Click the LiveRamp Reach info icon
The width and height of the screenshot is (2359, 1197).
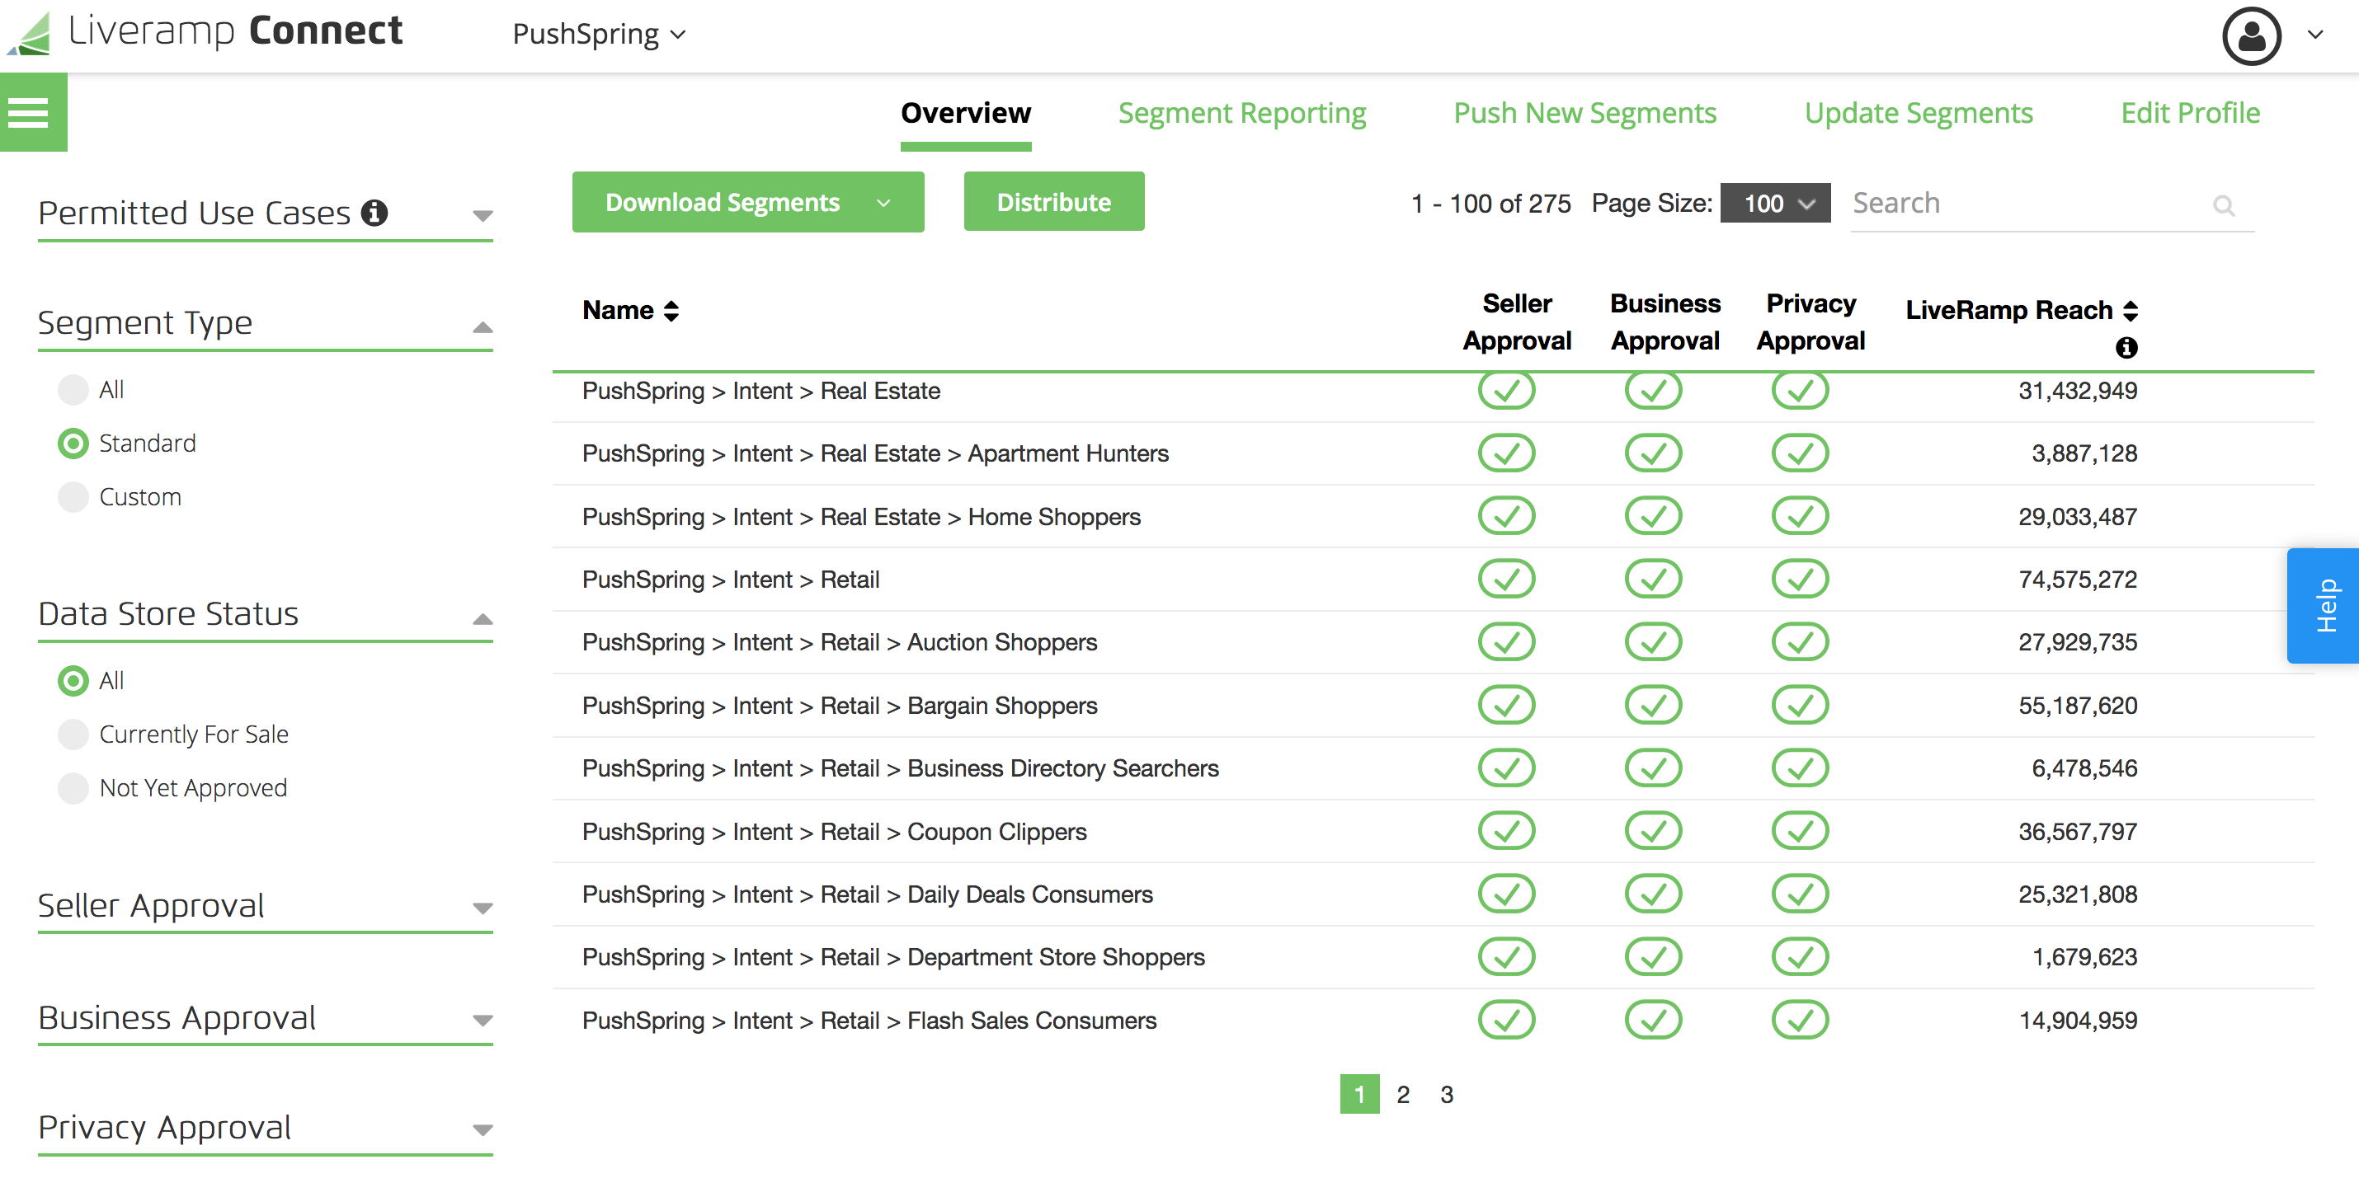pos(2126,348)
